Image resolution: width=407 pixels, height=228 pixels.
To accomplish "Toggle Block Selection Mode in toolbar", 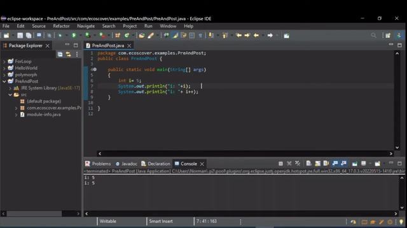I will point(192,35).
